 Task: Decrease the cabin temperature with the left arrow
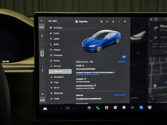[62, 108]
